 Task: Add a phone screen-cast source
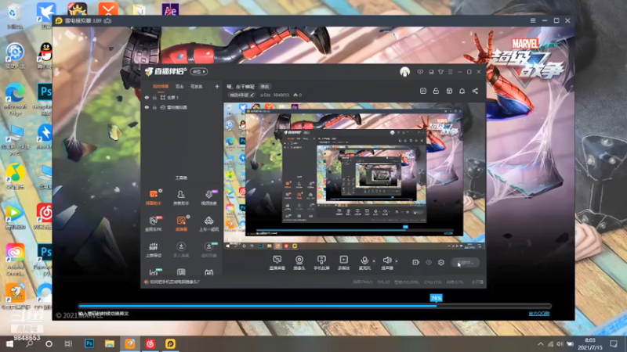(x=321, y=263)
